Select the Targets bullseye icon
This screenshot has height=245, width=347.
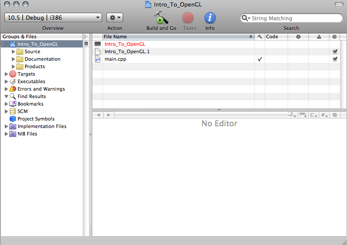click(x=13, y=74)
